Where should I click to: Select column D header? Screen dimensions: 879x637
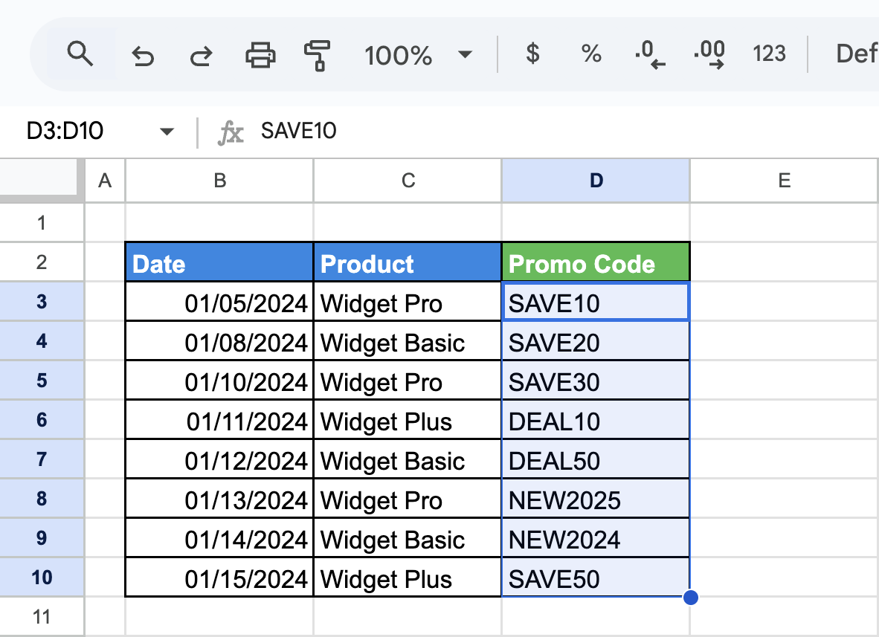click(596, 181)
